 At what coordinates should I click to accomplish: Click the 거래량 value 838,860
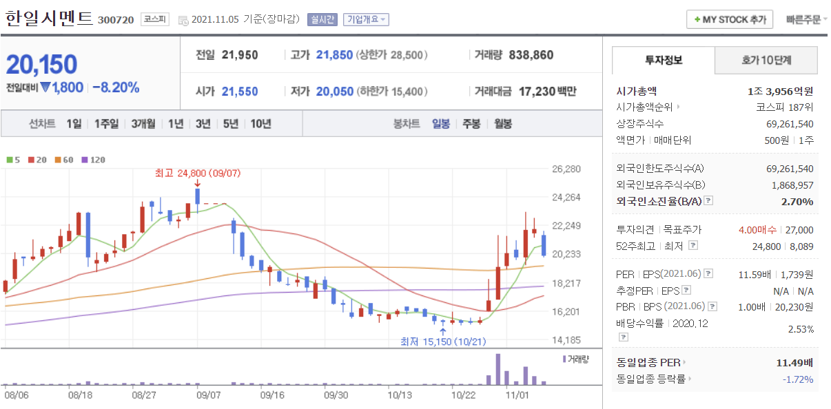coord(531,55)
